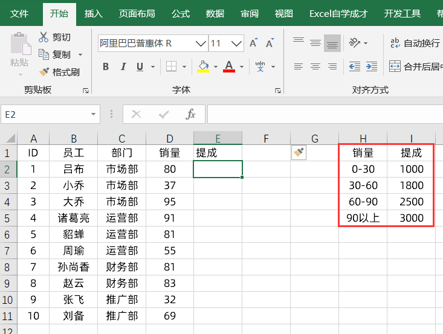The image size is (443, 334).
Task: Apply middle vertical alignment
Action: (x=315, y=43)
